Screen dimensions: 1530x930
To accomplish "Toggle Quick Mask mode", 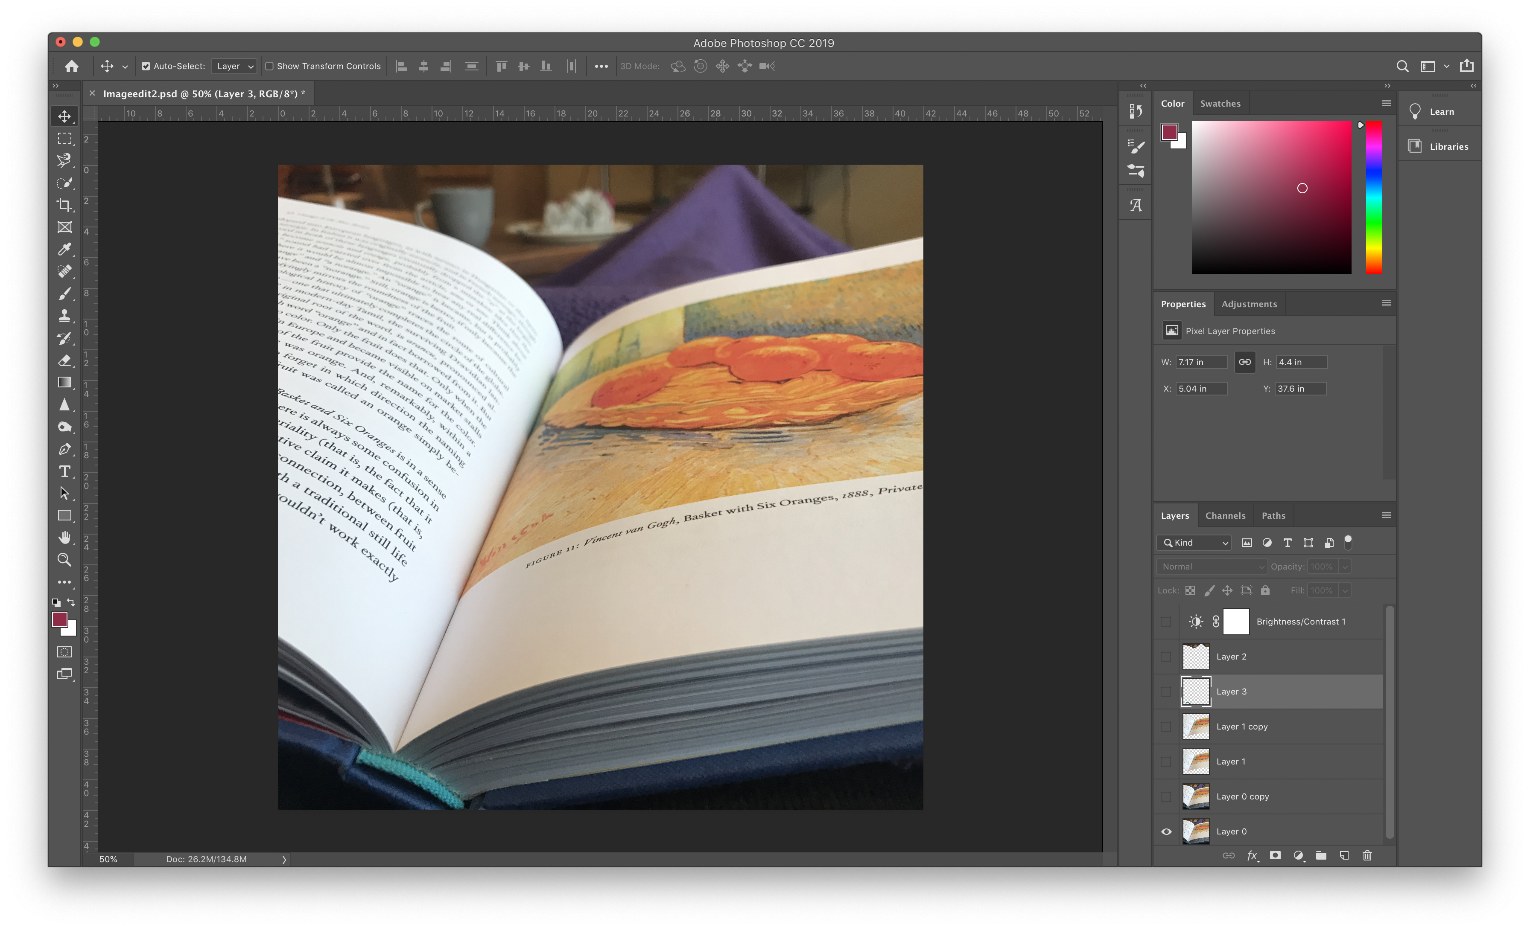I will (x=64, y=652).
